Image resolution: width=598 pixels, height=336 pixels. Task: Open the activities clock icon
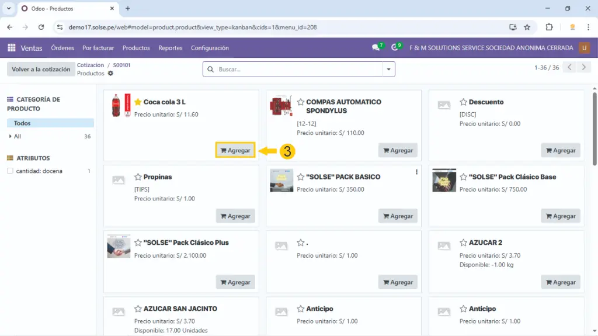pos(395,48)
